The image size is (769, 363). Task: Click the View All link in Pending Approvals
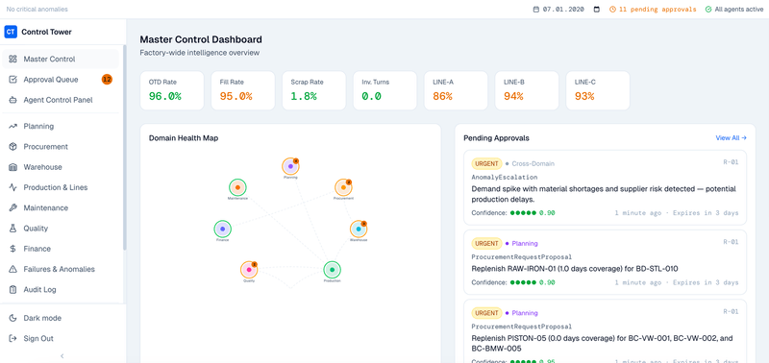pyautogui.click(x=731, y=138)
